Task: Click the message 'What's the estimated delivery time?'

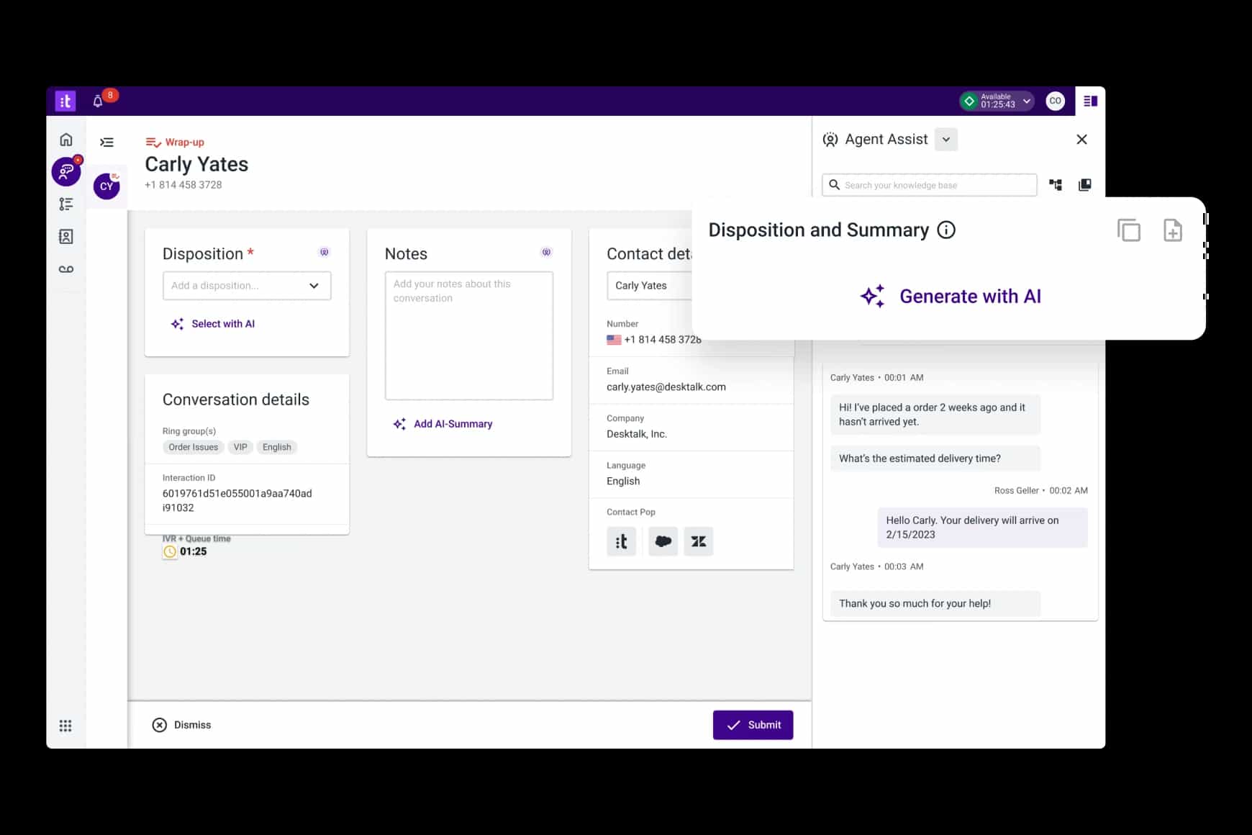Action: [935, 459]
